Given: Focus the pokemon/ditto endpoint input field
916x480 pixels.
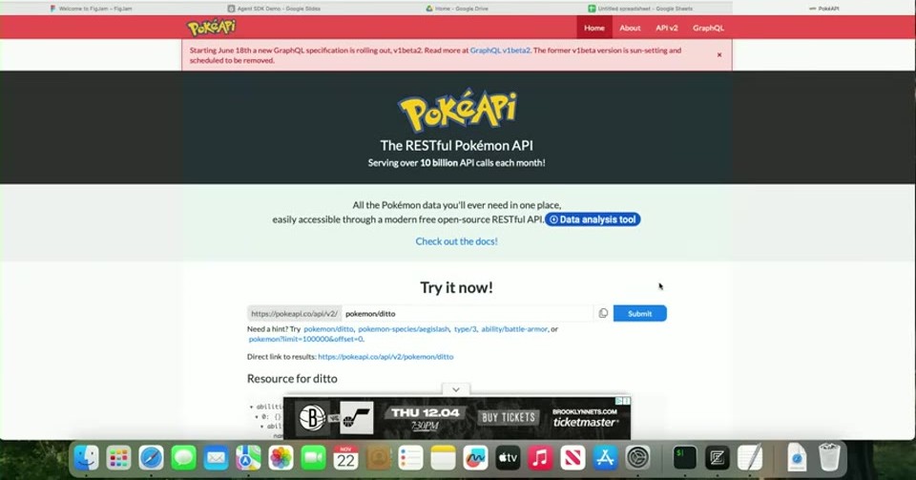Looking at the screenshot, I should (x=468, y=314).
